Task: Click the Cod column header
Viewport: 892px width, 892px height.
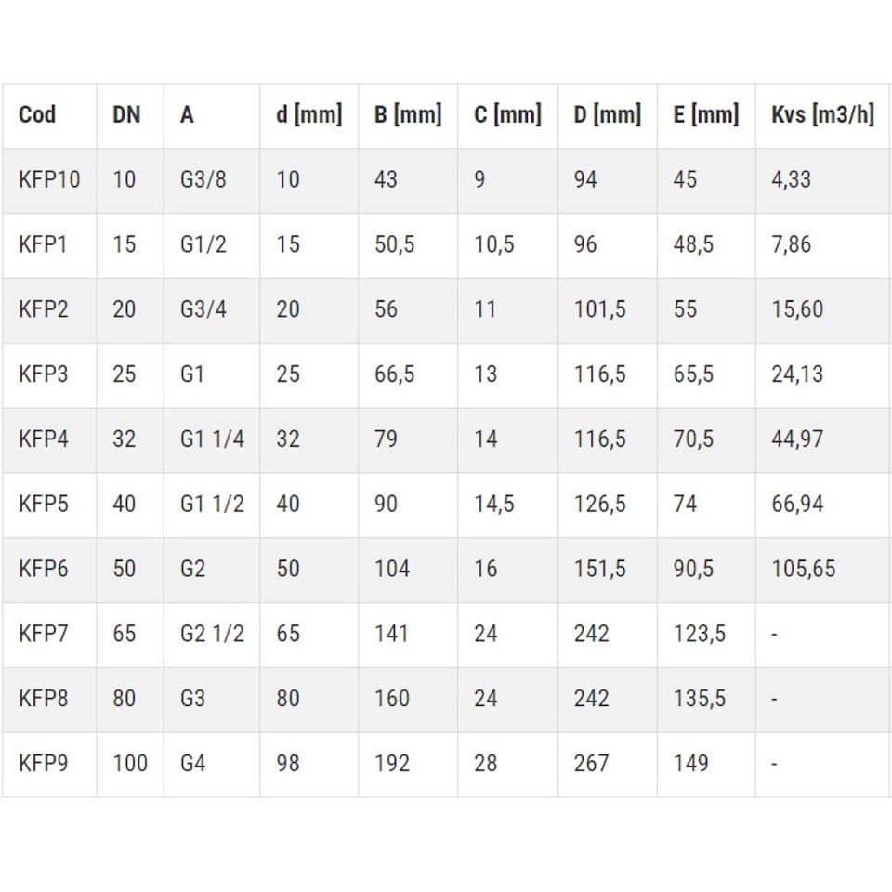Action: click(37, 115)
